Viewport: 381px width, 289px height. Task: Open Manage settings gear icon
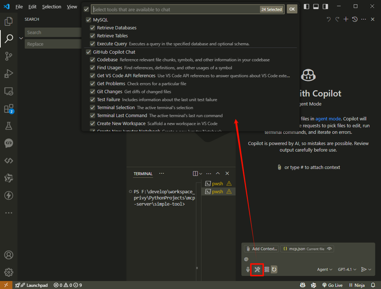pos(8,272)
